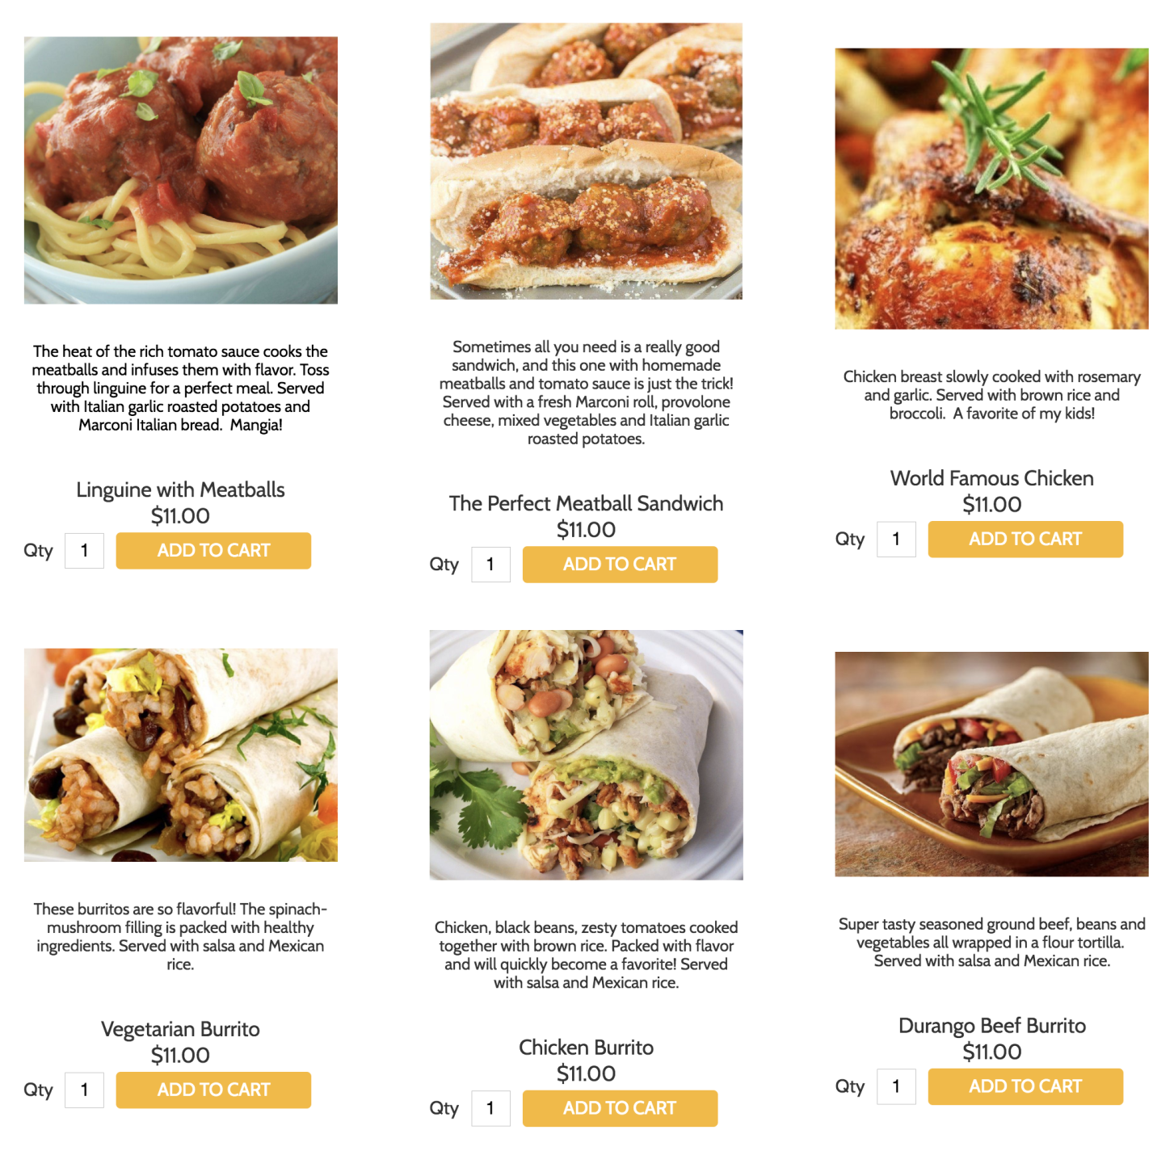Add The Perfect Meatball Sandwich to cart
1174x1151 pixels.
(x=620, y=565)
